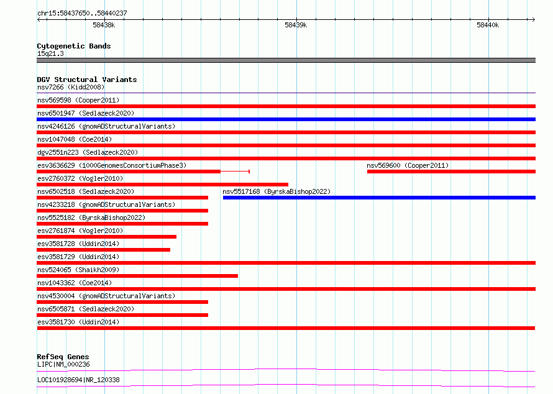Screen dimensions: 553x394
Task: Open the Cytogenetic Bands track title
Action: point(74,46)
